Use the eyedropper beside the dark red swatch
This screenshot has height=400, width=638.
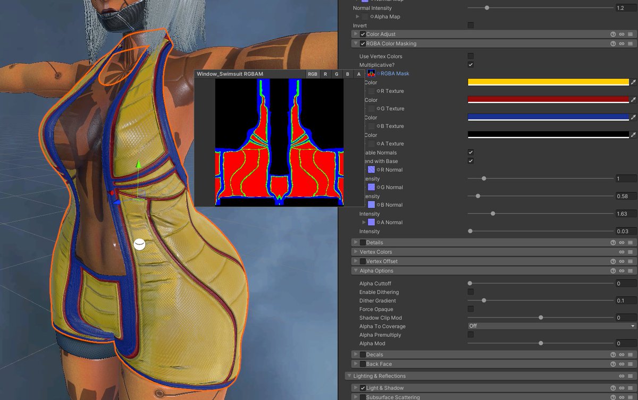633,100
